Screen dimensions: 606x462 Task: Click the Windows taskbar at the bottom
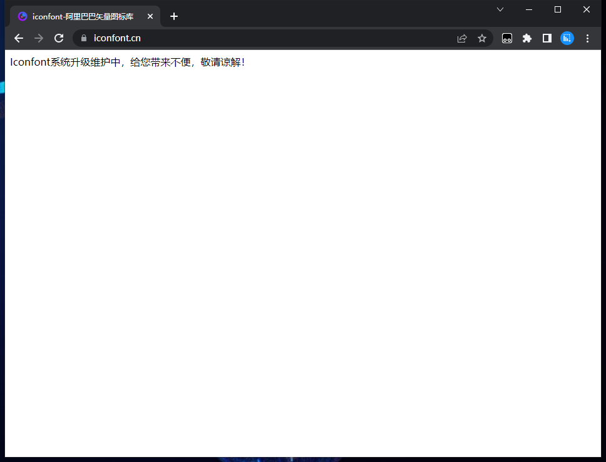coord(303,458)
